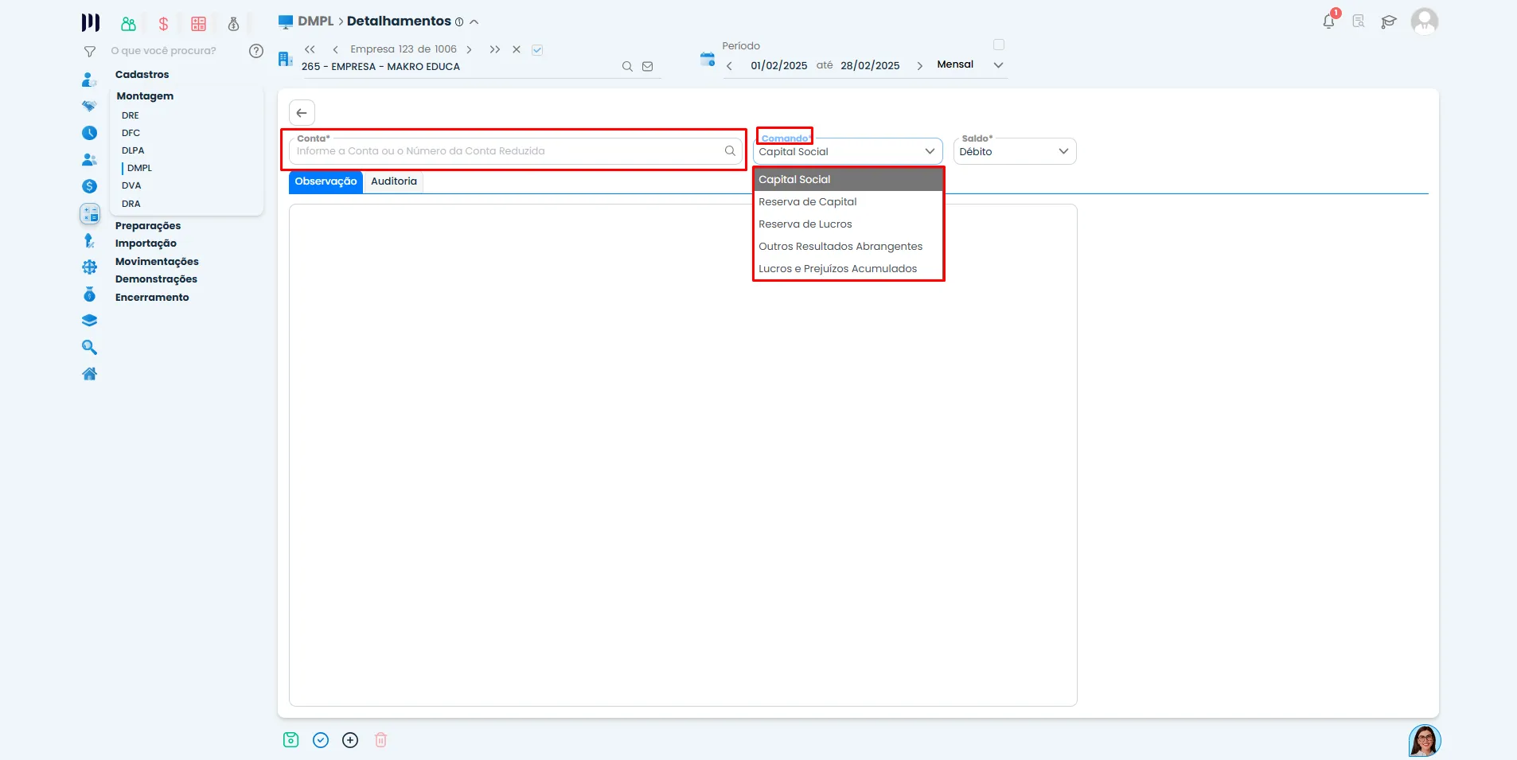Open the notifications bell

coord(1328,21)
